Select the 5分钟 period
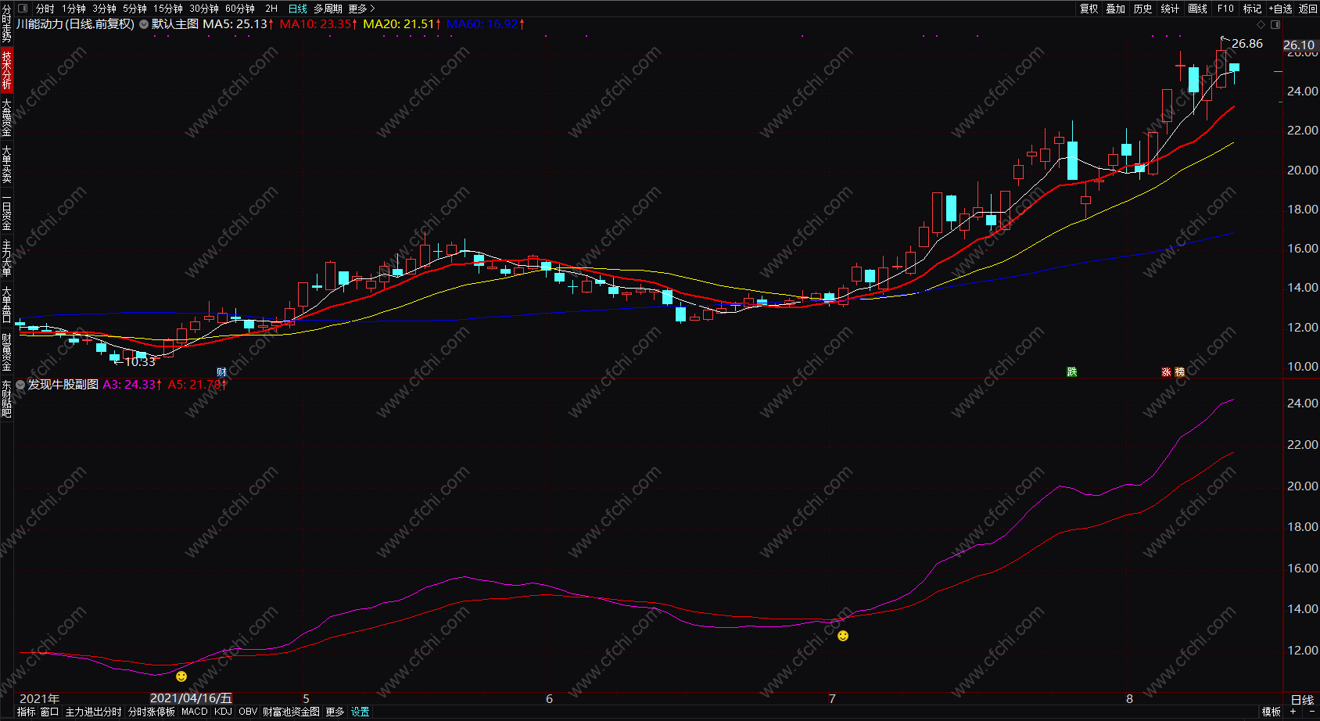This screenshot has height=721, width=1320. [135, 9]
